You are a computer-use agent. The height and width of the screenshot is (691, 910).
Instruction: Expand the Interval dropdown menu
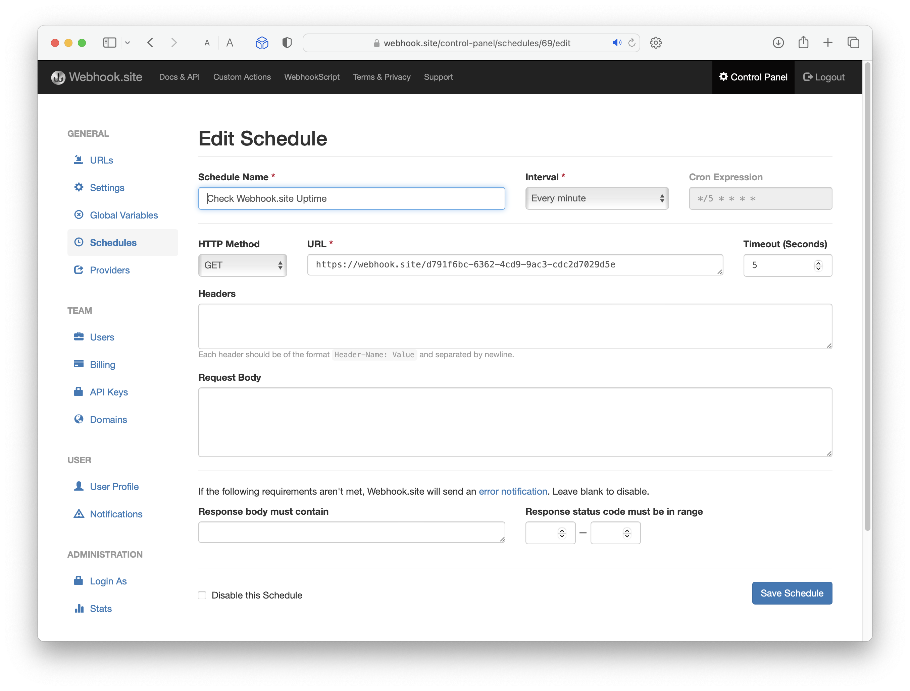point(596,198)
